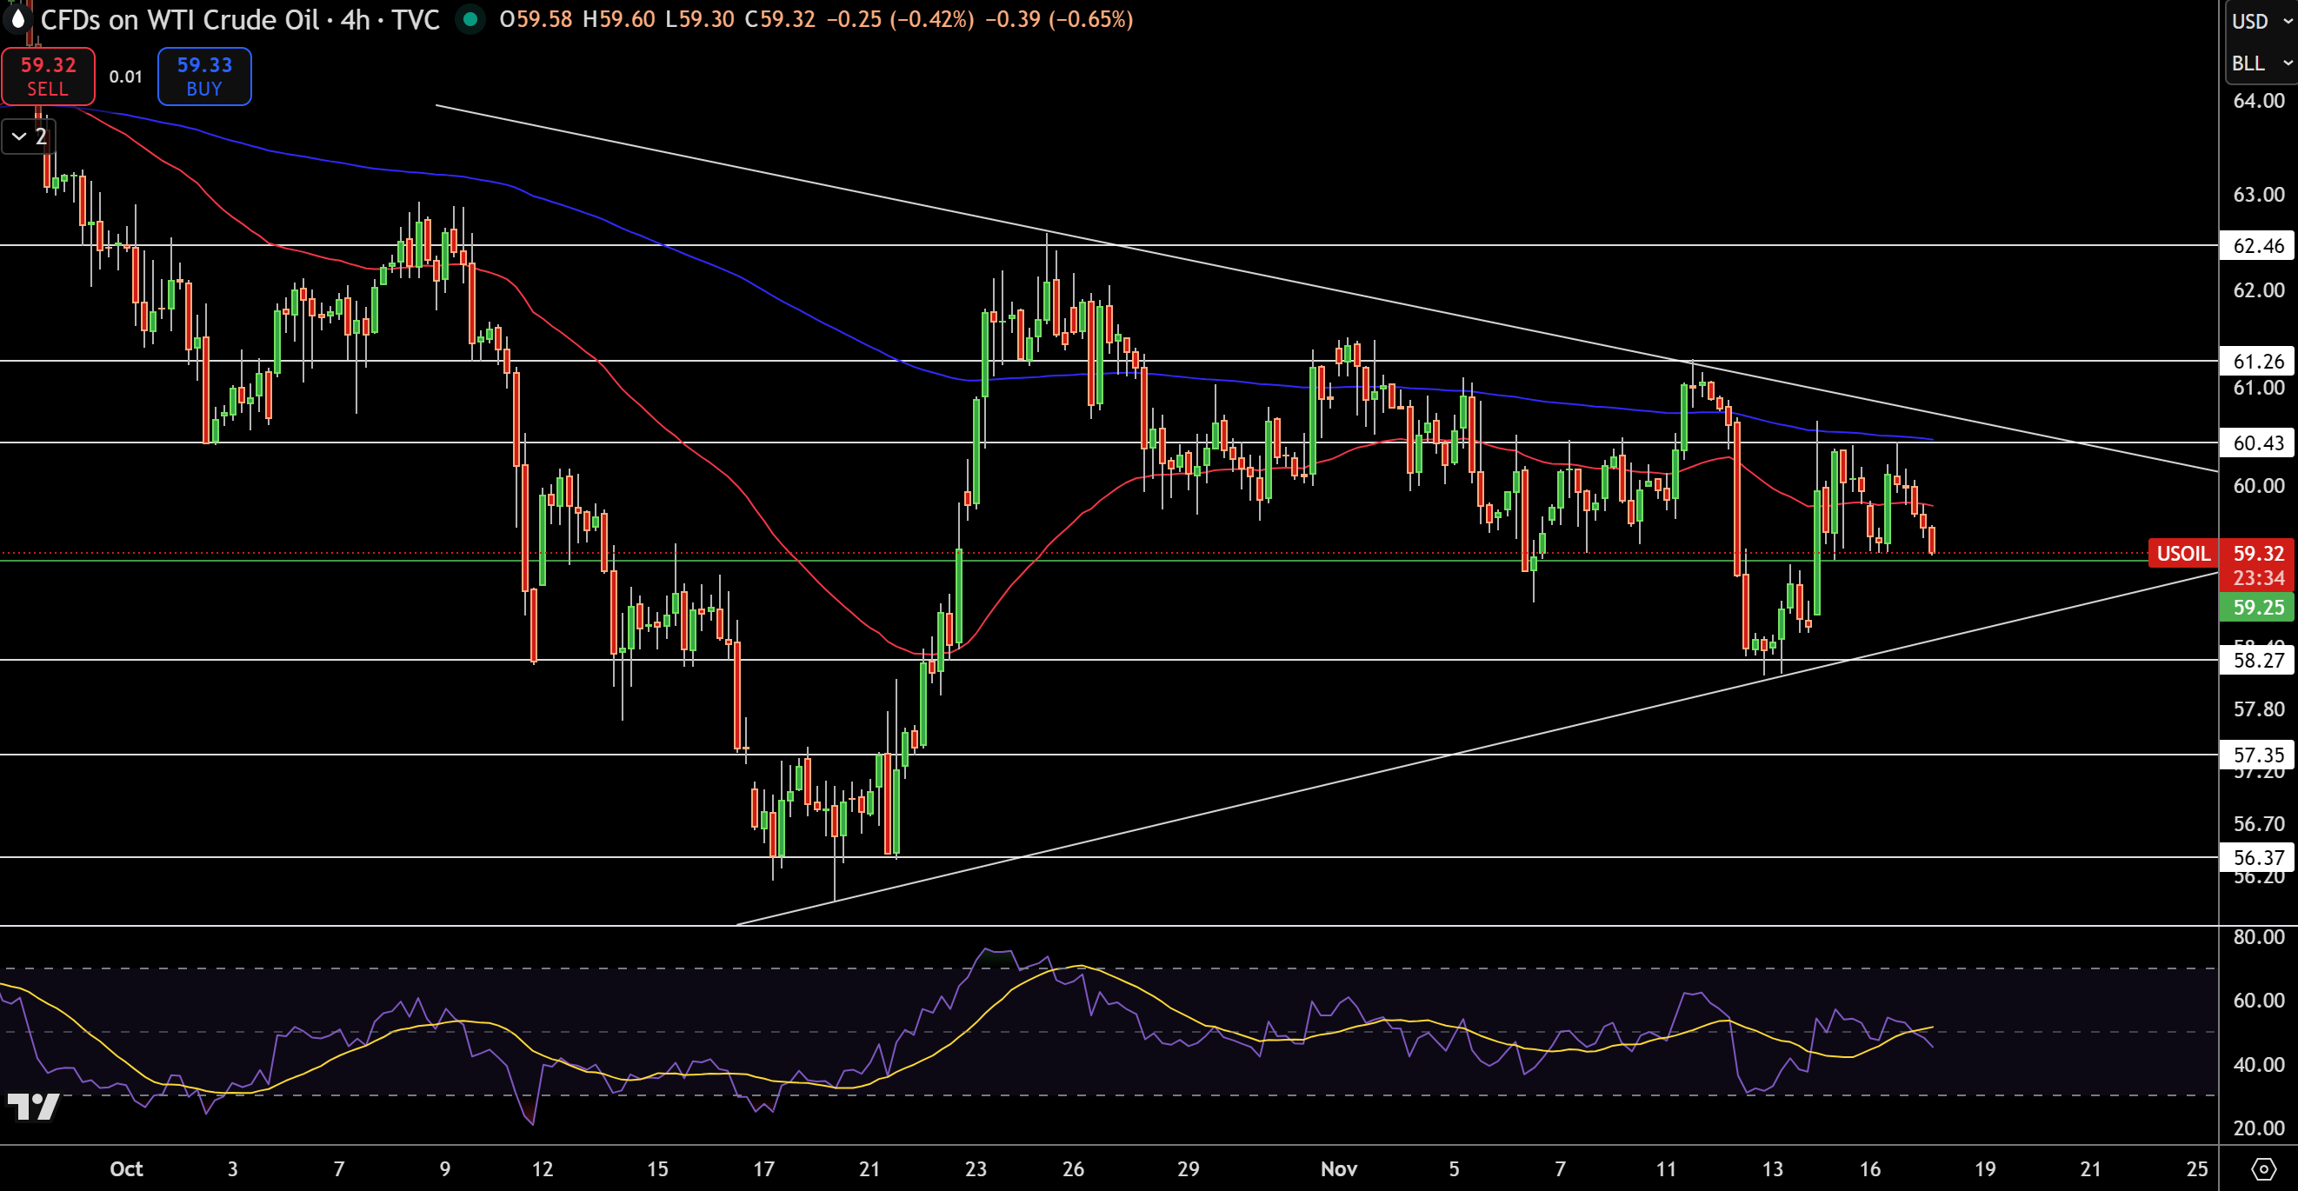Screen dimensions: 2298x1191
Task: Click the green 59.25 price label
Action: pyautogui.click(x=2257, y=608)
